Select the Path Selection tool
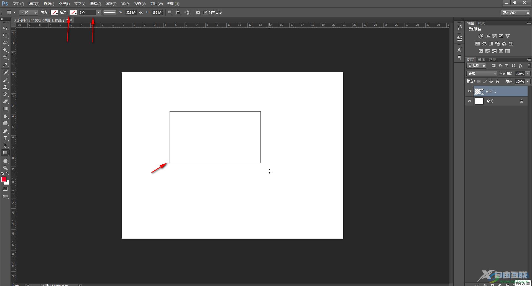The image size is (532, 286). coord(5,145)
